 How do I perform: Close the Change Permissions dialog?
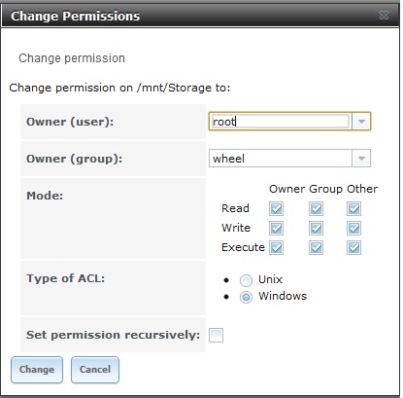click(384, 15)
